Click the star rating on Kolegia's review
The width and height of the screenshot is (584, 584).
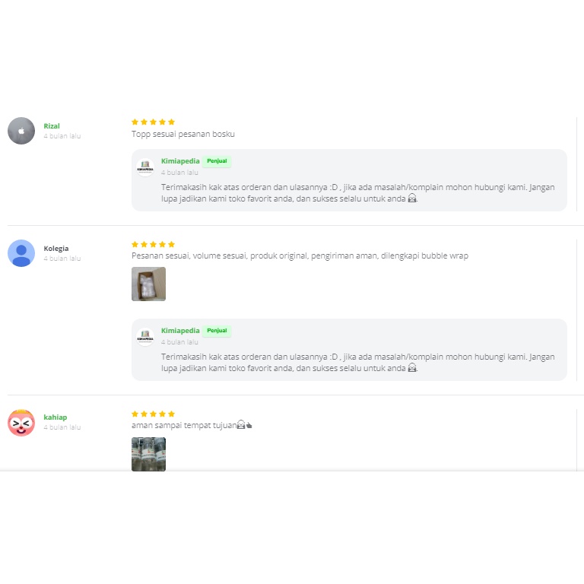(153, 244)
